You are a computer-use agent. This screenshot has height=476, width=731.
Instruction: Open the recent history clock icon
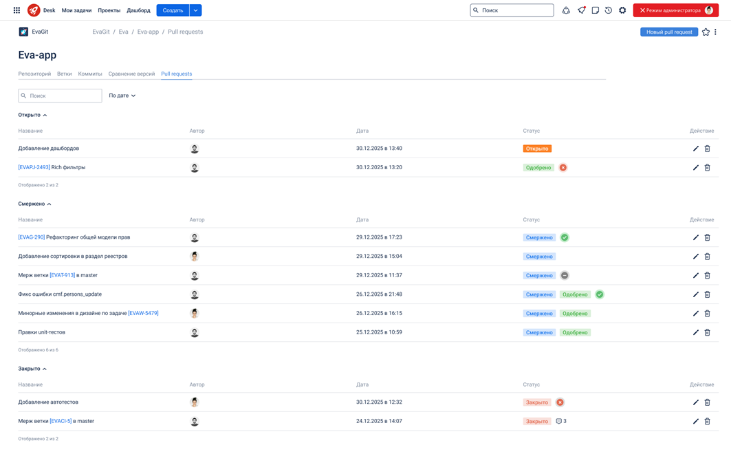click(x=609, y=10)
